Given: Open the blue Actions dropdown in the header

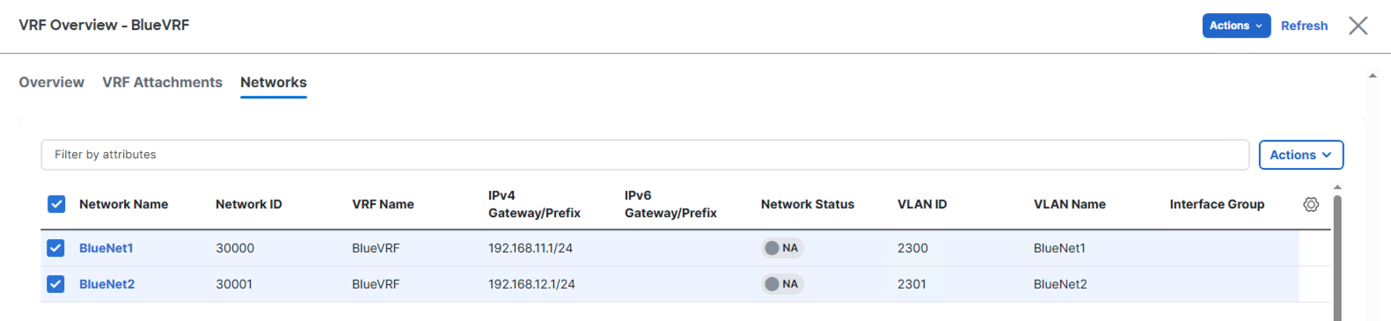Looking at the screenshot, I should pyautogui.click(x=1236, y=26).
